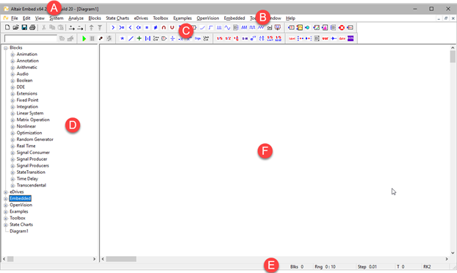
Task: Expand the Arithmetic category
Action: tap(12, 68)
